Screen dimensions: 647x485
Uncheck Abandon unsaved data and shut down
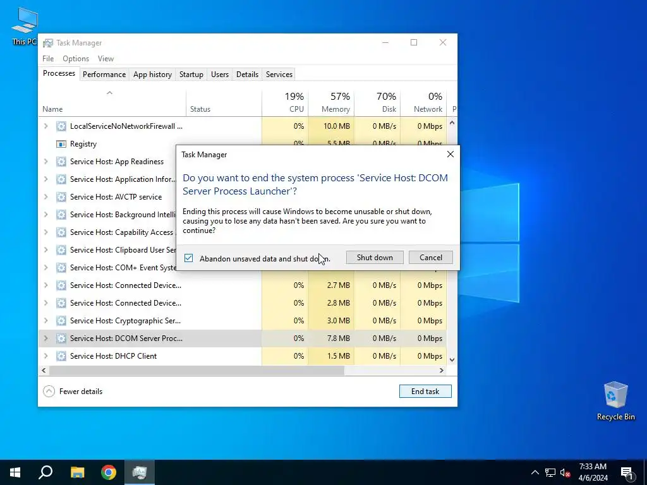click(x=188, y=258)
